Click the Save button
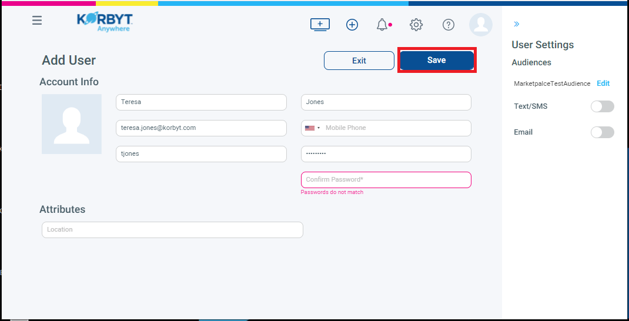The image size is (629, 321). click(x=436, y=61)
